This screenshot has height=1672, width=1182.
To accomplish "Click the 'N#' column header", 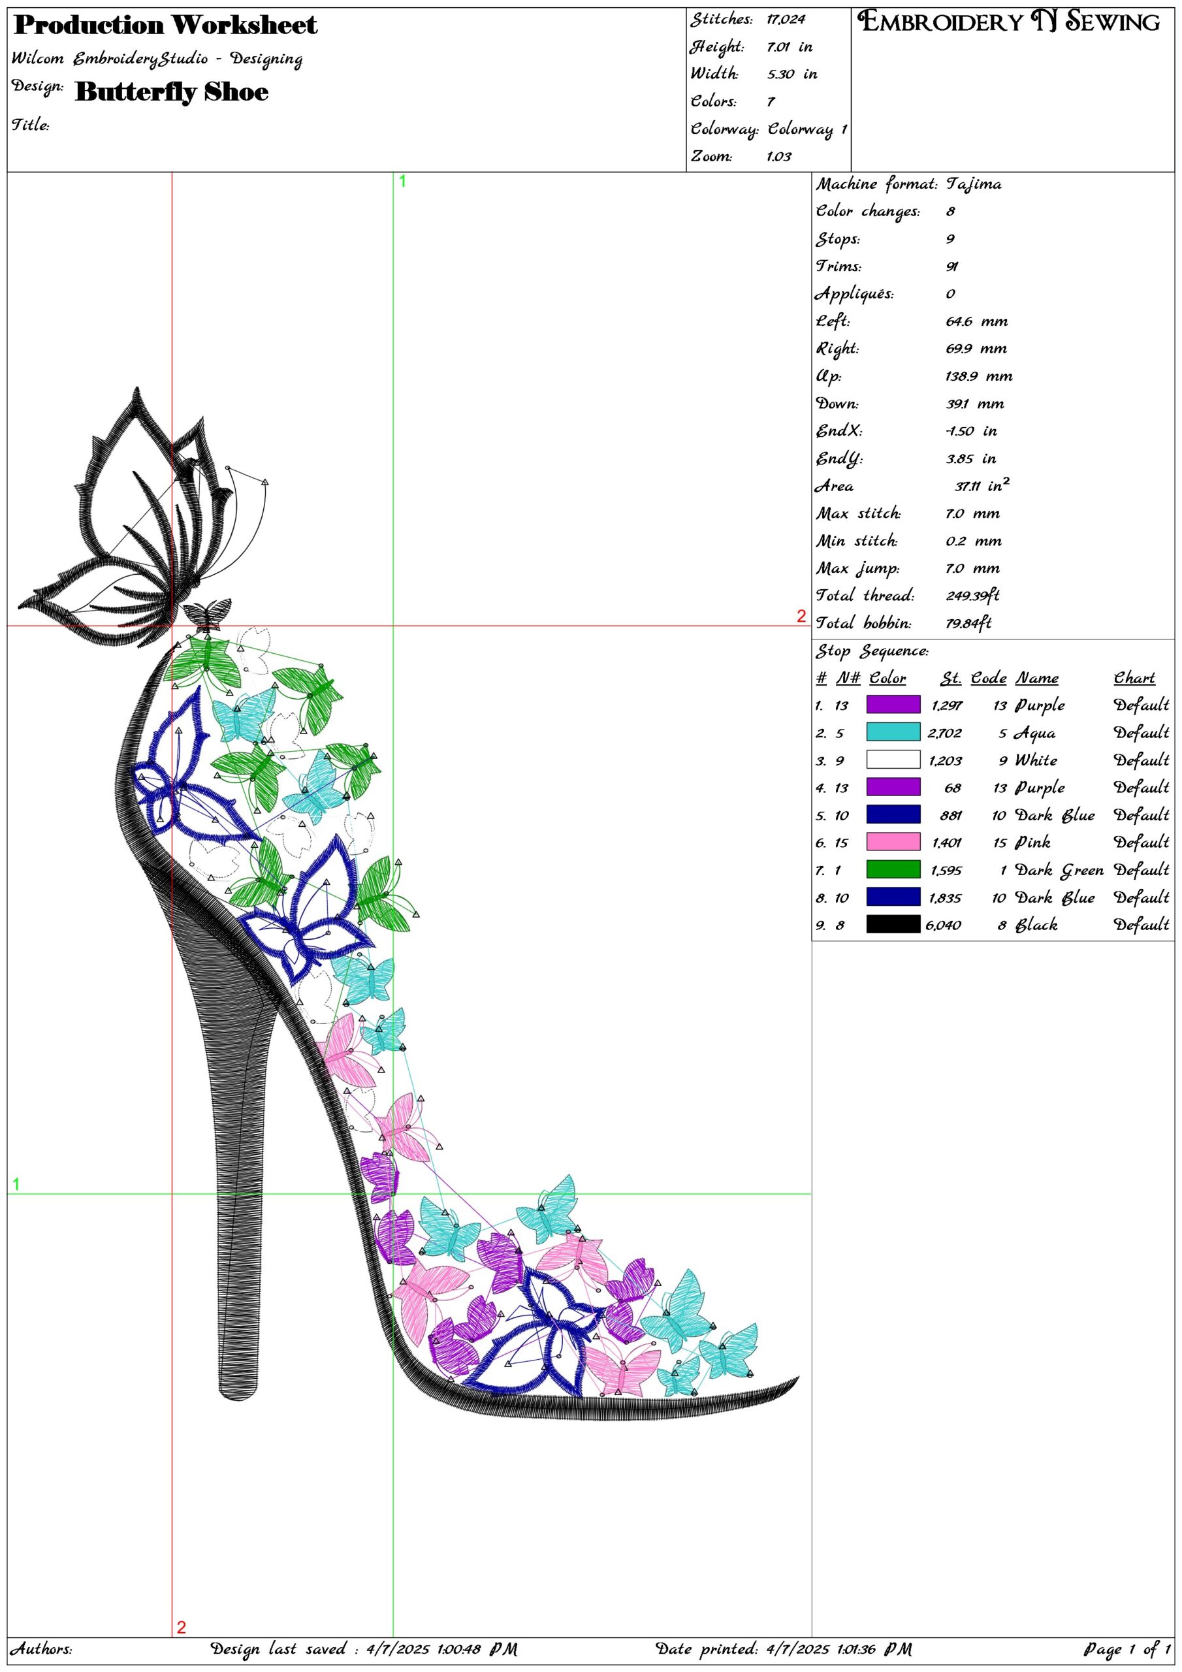I will point(848,678).
